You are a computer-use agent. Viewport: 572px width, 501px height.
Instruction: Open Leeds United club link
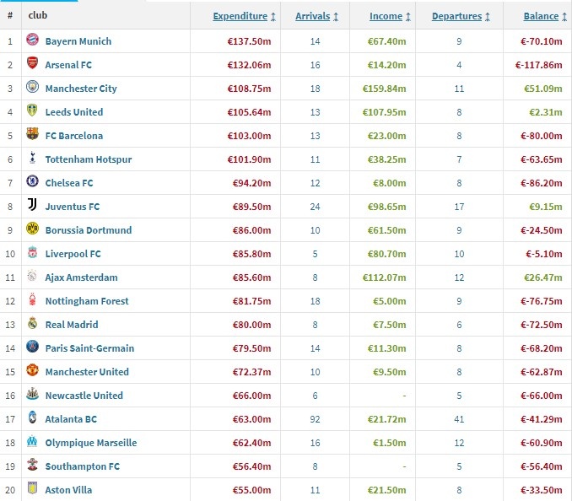pyautogui.click(x=74, y=111)
